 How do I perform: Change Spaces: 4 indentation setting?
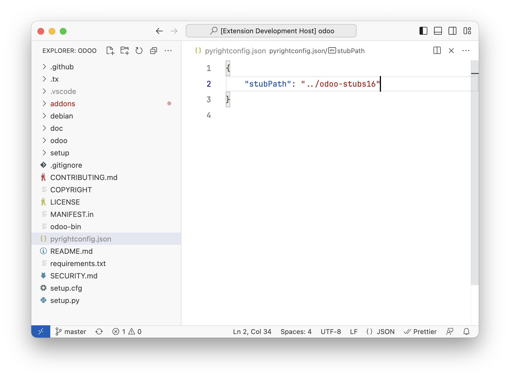296,331
